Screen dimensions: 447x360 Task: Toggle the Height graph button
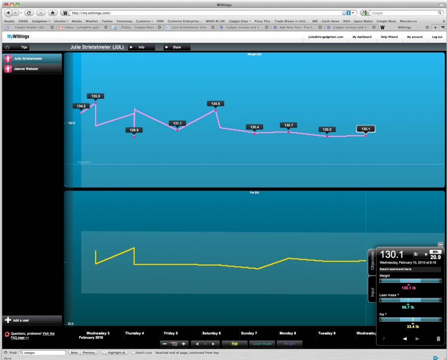pyautogui.click(x=289, y=344)
